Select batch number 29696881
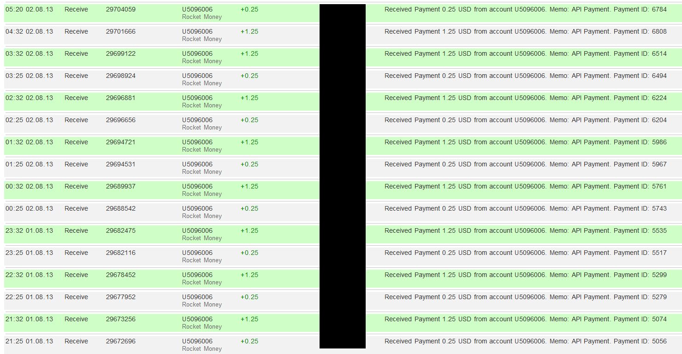 pos(121,98)
